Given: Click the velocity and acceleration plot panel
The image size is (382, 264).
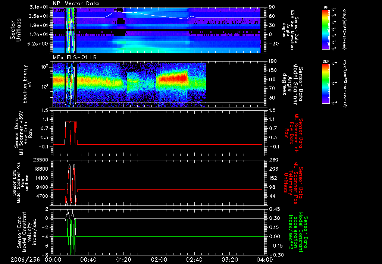Looking at the screenshot, I should click(x=159, y=232).
